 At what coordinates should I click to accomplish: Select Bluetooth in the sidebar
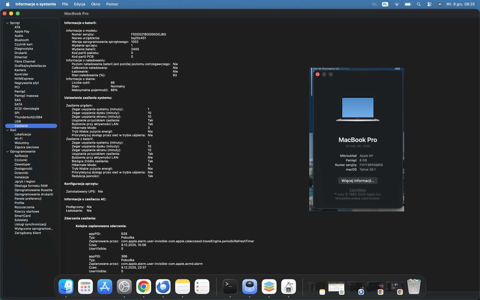pyautogui.click(x=22, y=40)
